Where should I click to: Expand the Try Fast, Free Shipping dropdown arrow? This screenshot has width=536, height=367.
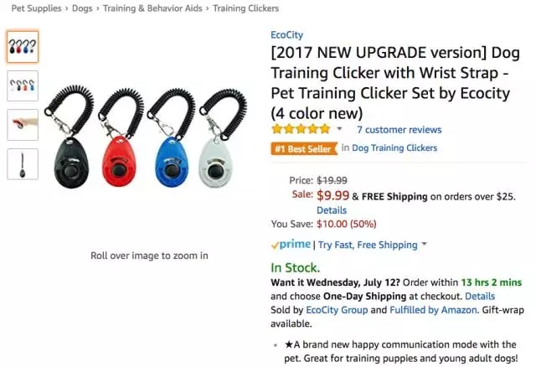425,244
